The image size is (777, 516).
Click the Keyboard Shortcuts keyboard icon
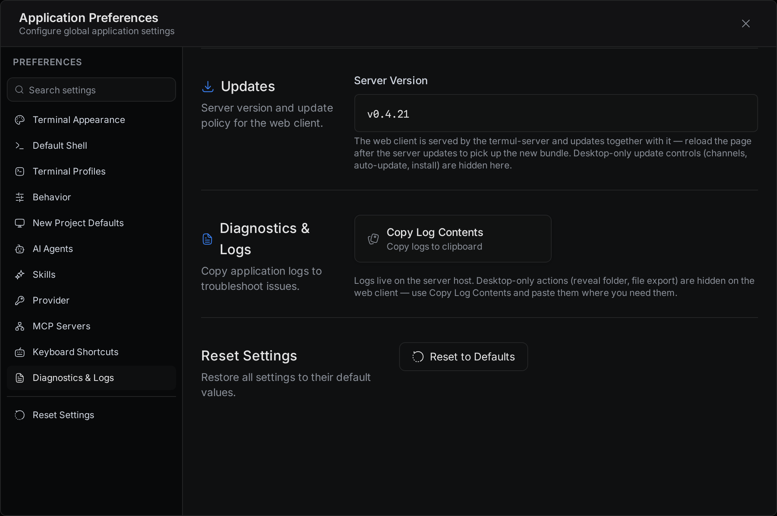coord(20,352)
